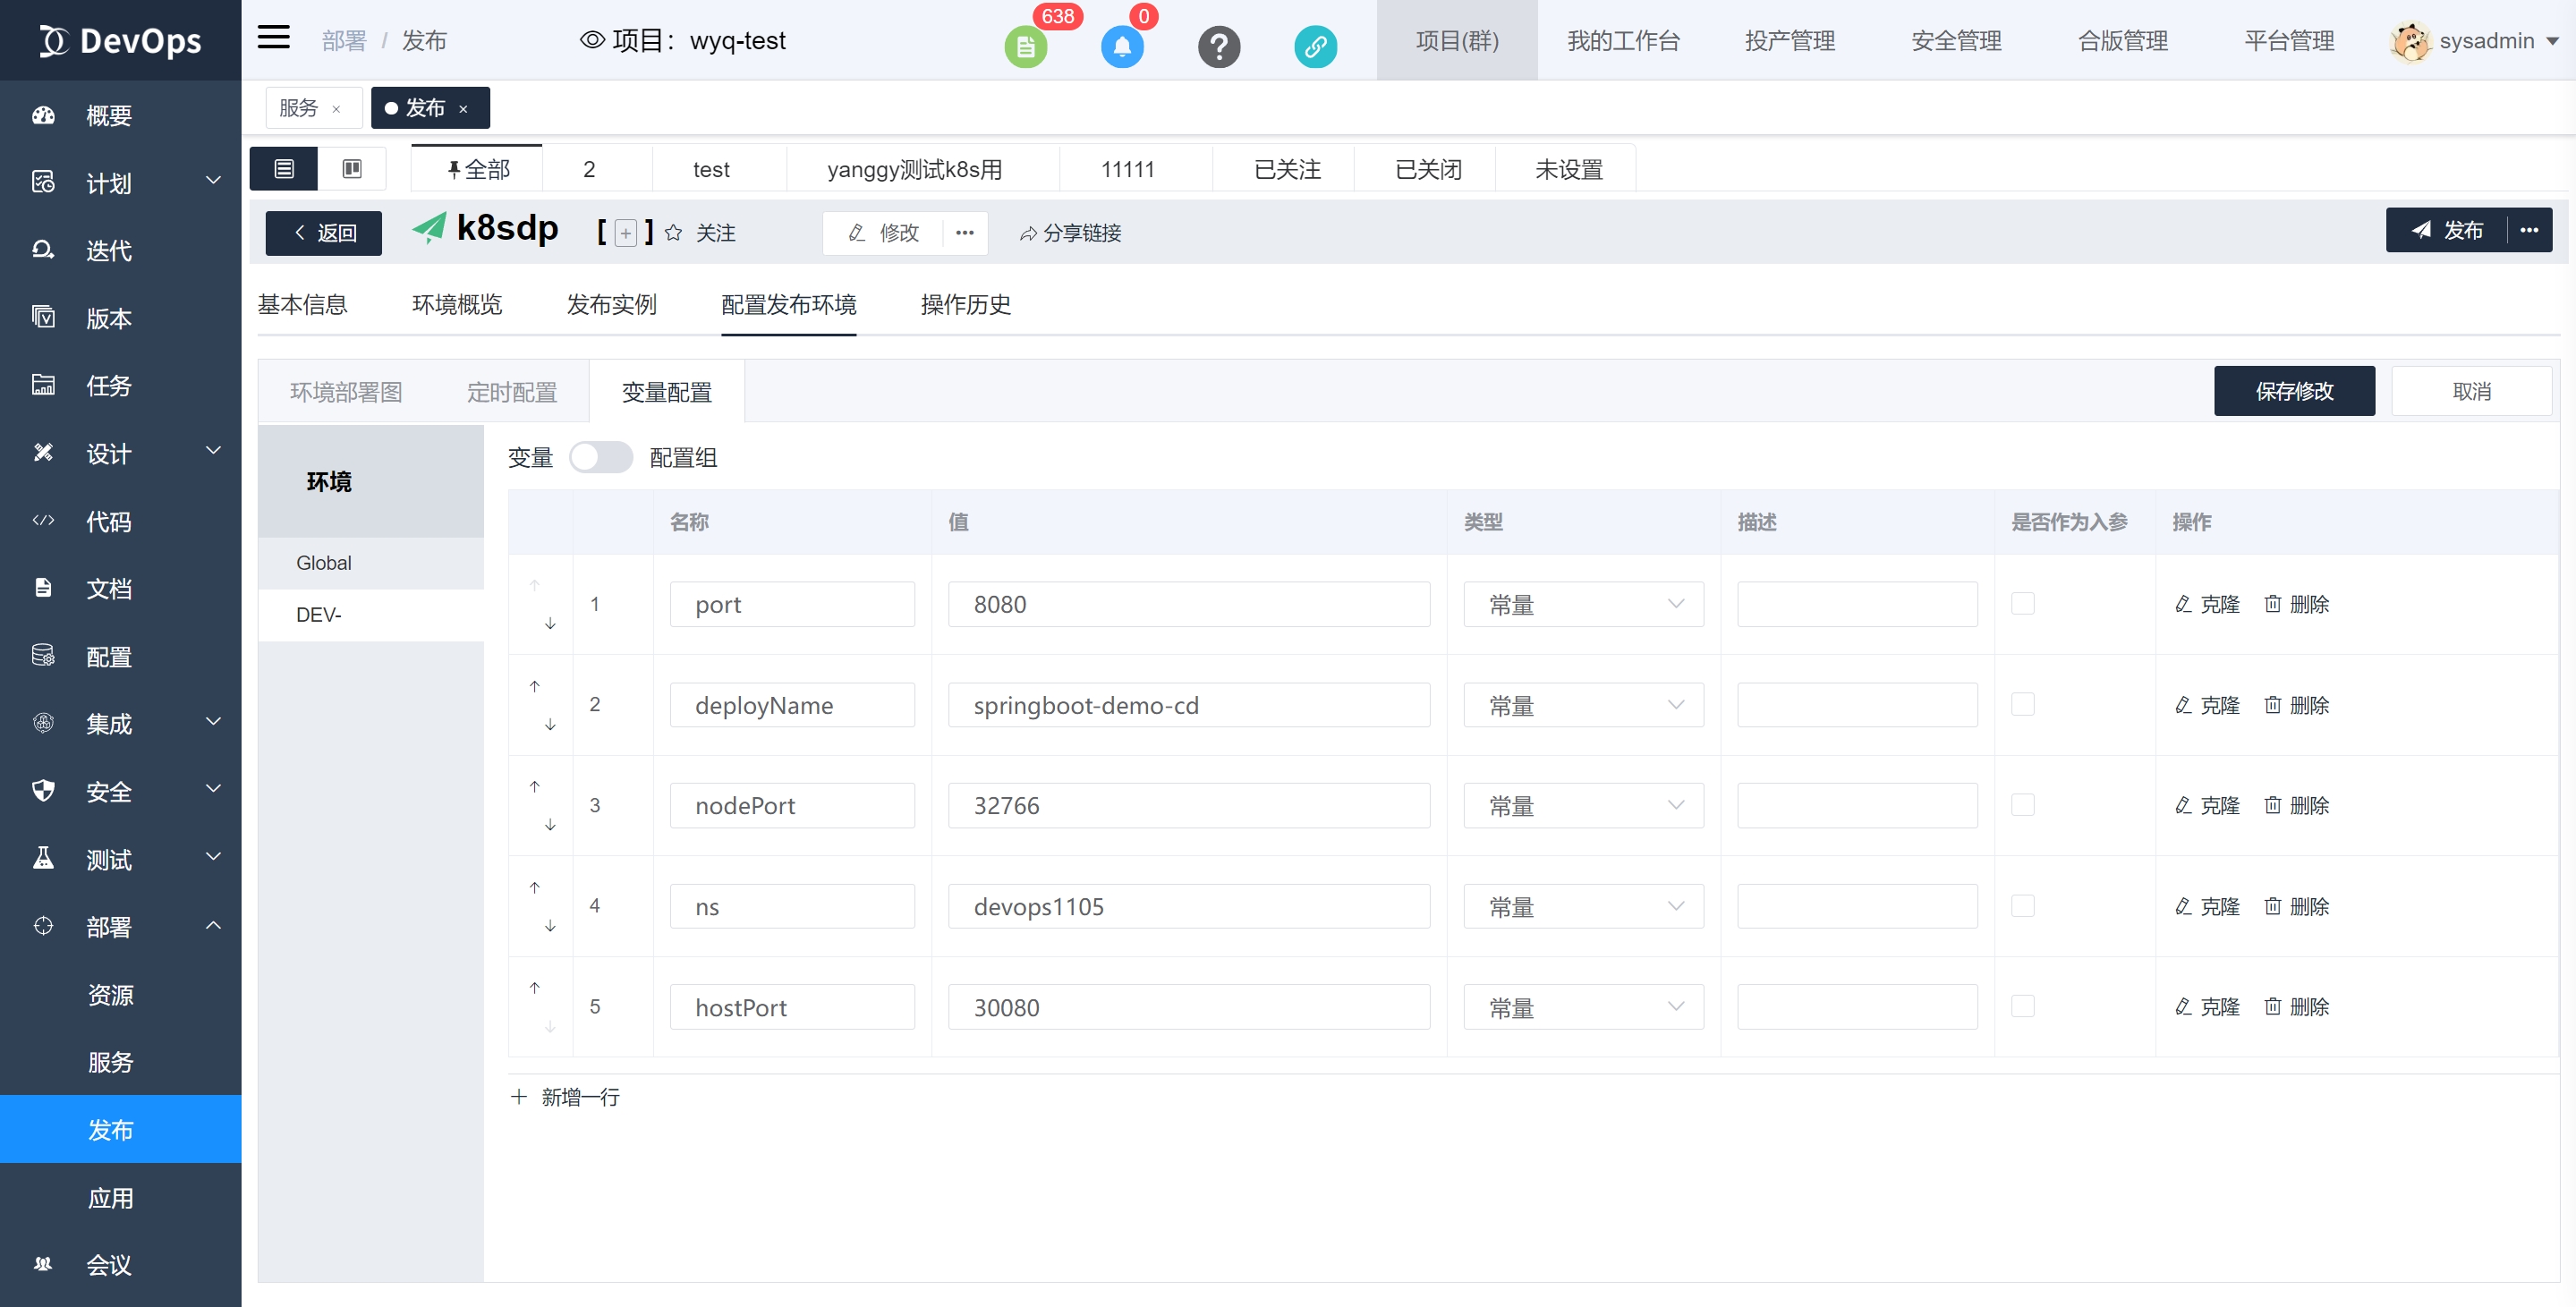Open the green document badge icon showing 638
Image resolution: width=2576 pixels, height=1307 pixels.
pos(1025,45)
